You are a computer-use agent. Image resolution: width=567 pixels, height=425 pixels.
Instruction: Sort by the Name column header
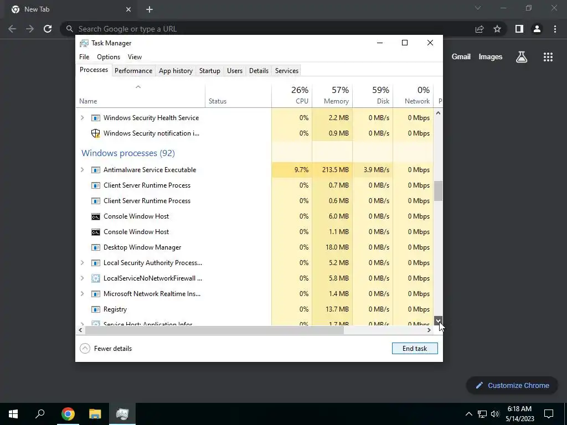140,95
